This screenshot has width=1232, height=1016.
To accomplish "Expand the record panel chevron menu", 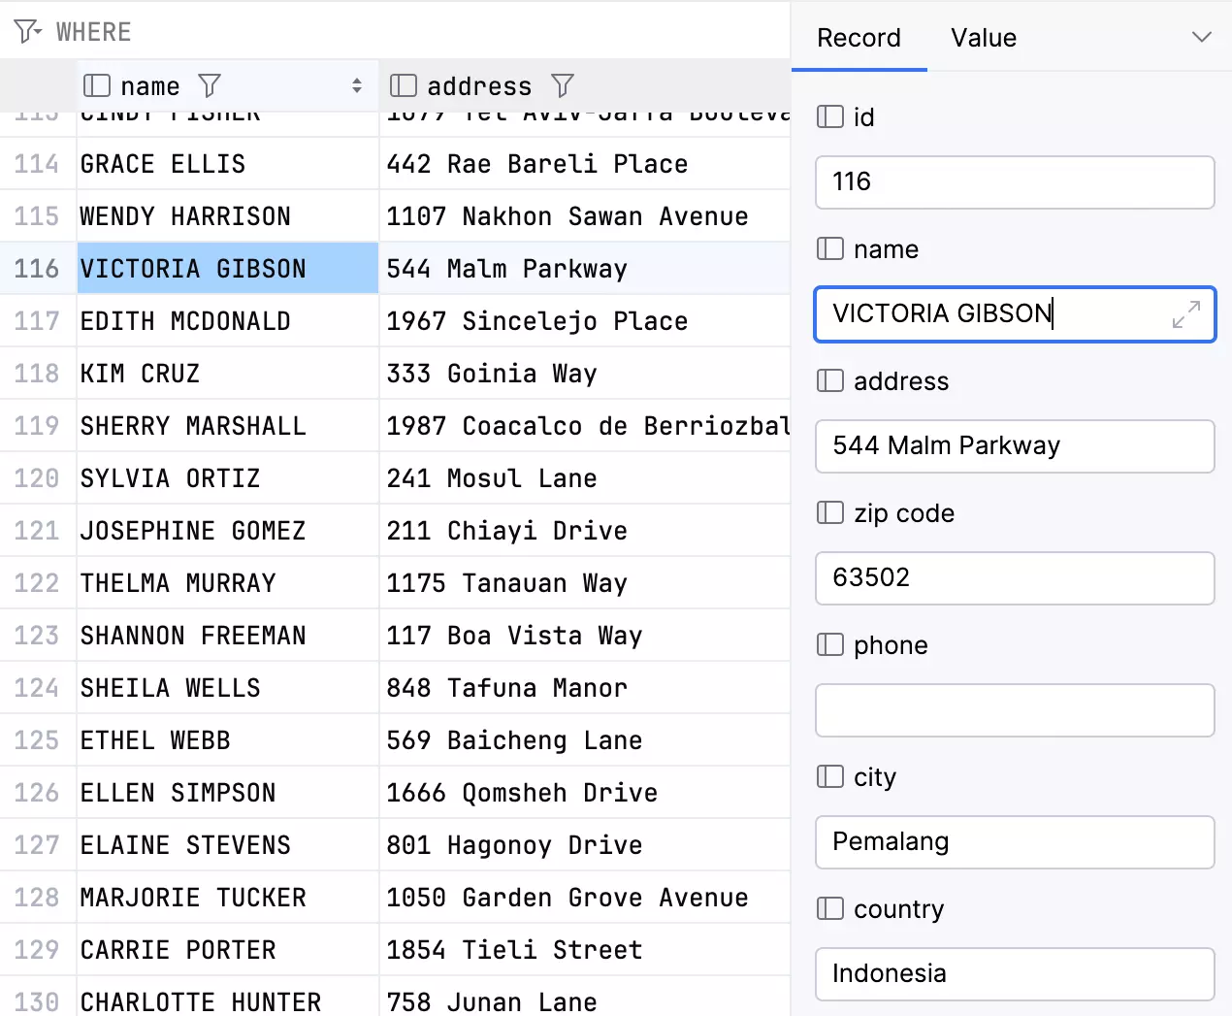I will (1201, 38).
